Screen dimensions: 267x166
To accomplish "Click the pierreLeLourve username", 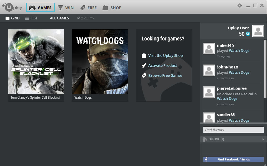I will click(x=232, y=88).
